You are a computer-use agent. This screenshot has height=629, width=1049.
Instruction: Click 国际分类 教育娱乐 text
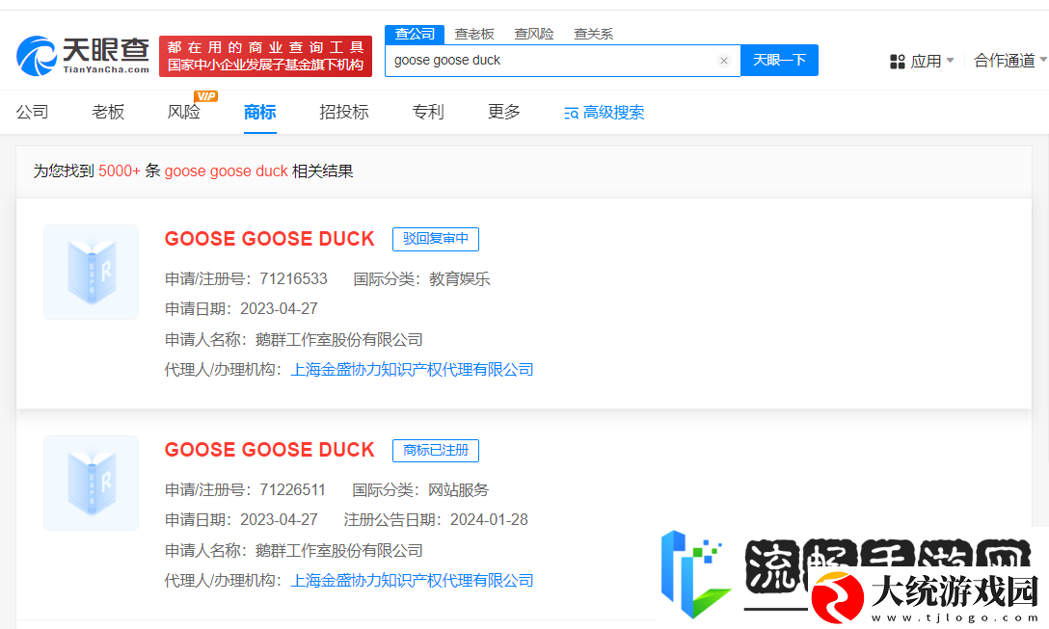(421, 278)
